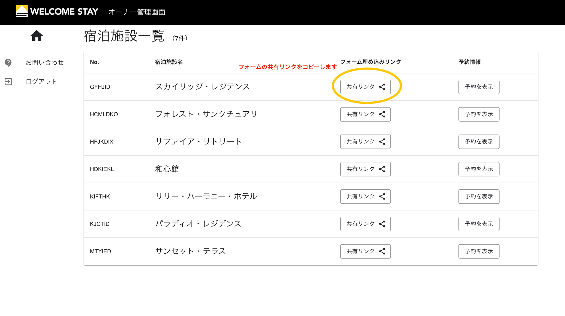The image size is (565, 316).
Task: Copy 共有リンク for フォレスト・サンクチュアリ
Action: click(x=365, y=114)
